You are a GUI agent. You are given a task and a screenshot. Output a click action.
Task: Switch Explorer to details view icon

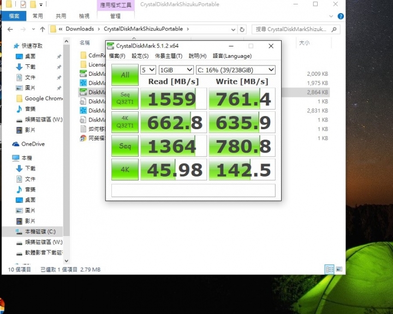[329, 269]
